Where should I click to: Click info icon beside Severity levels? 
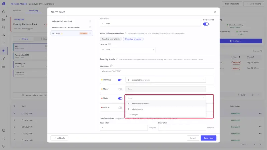tap(117, 59)
